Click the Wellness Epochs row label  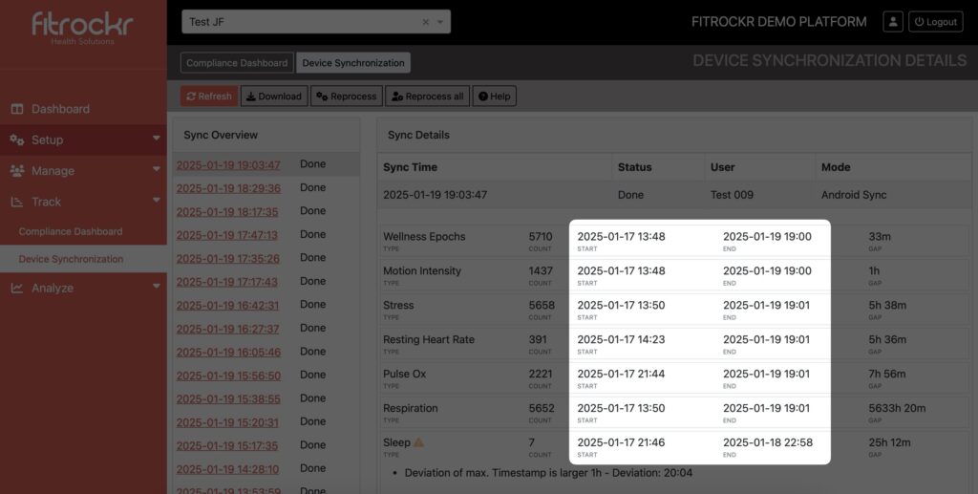(424, 236)
